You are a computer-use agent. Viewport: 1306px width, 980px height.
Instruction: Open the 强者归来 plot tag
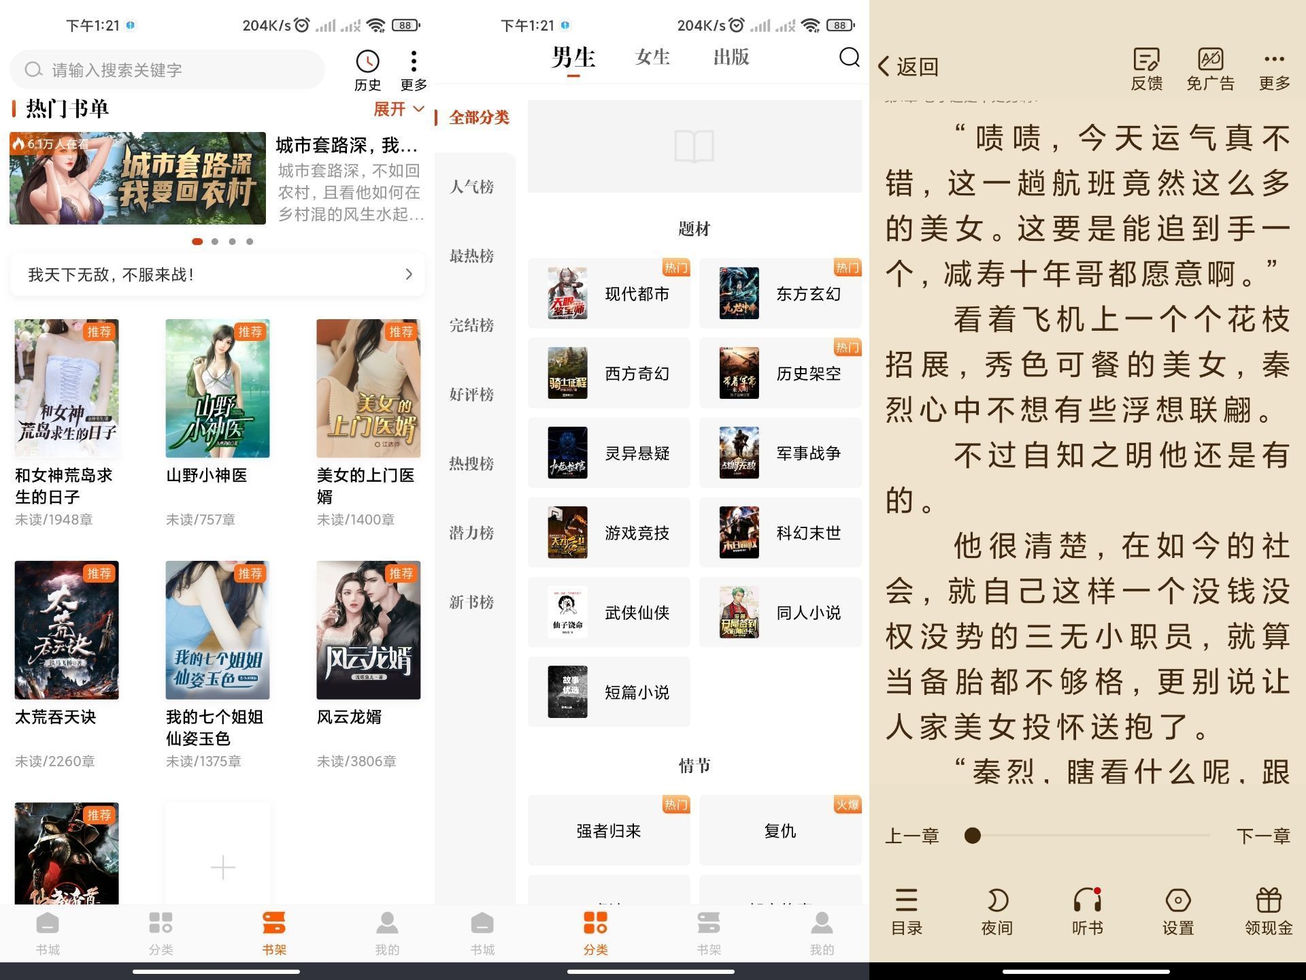609,830
